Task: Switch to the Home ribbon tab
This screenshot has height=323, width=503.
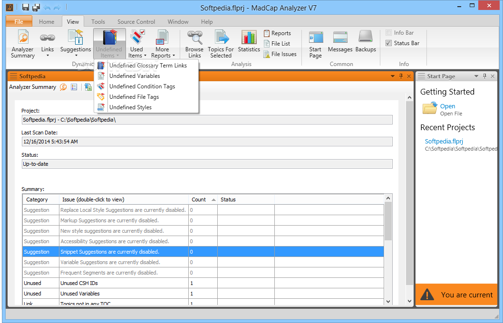Action: point(47,22)
